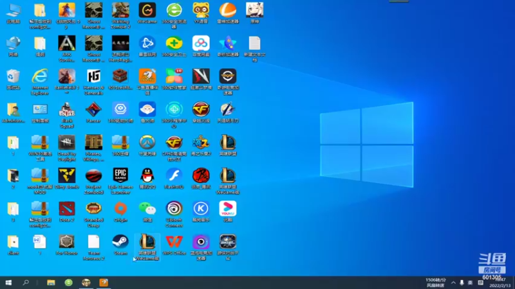
Task: Launch Internet Explorer from desktop
Action: (x=40, y=82)
